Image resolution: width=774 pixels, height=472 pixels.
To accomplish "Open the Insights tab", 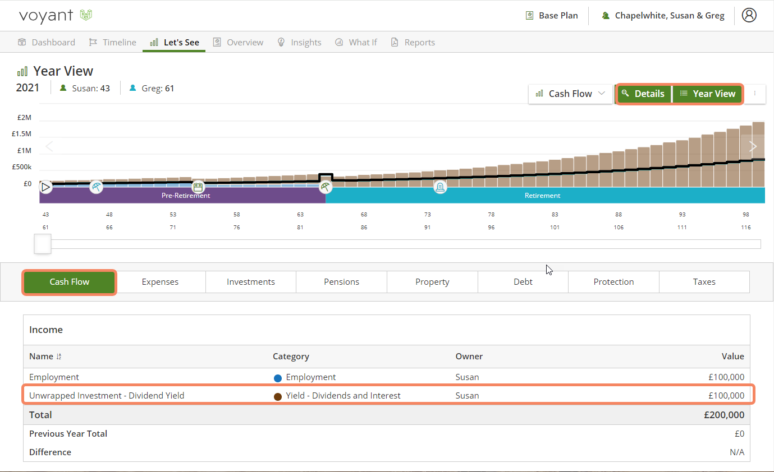I will pyautogui.click(x=299, y=42).
